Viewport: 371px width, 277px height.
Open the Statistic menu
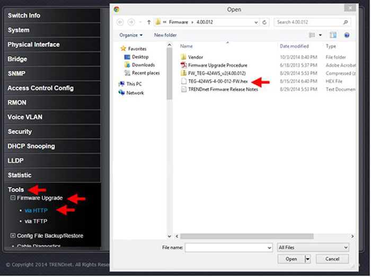52,175
